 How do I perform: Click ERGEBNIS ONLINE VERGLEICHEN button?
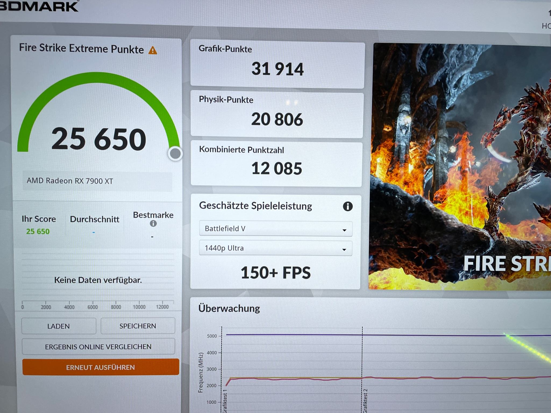(x=98, y=347)
